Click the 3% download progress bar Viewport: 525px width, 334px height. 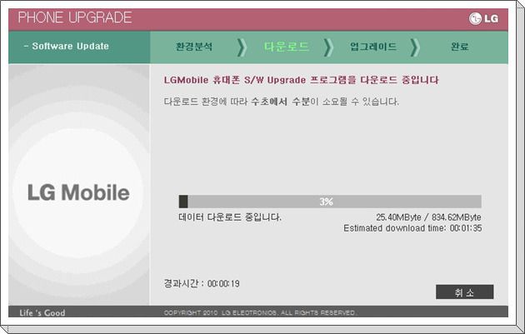330,202
